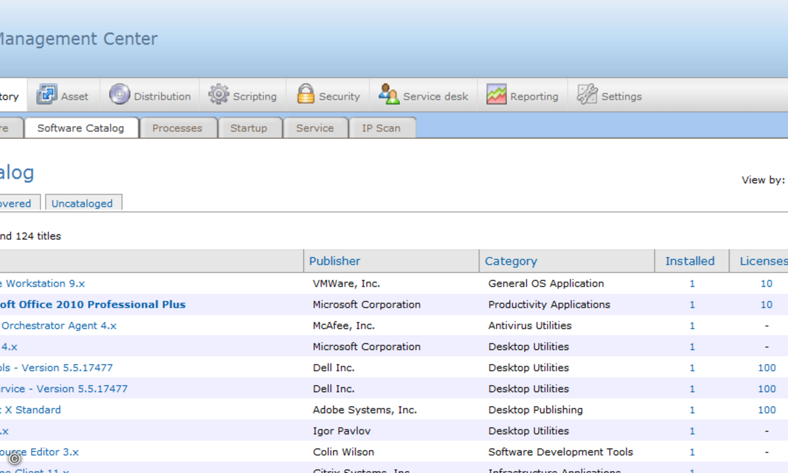Click installed count for Igor Pavlov row
This screenshot has width=788, height=473.
click(x=692, y=431)
